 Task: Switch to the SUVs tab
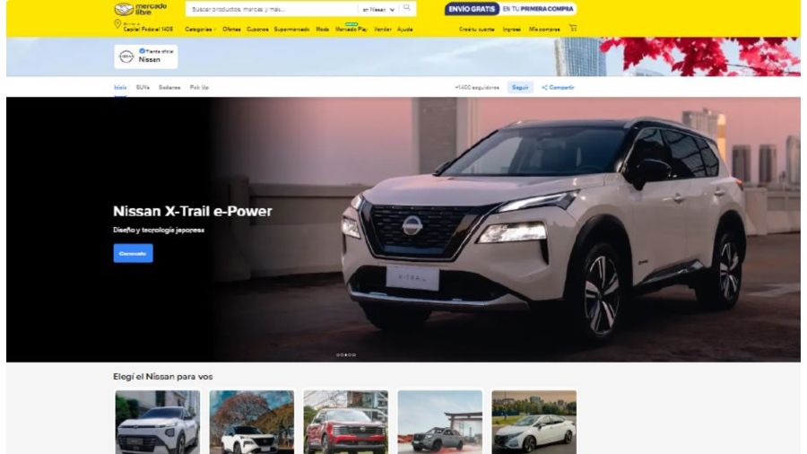click(143, 88)
